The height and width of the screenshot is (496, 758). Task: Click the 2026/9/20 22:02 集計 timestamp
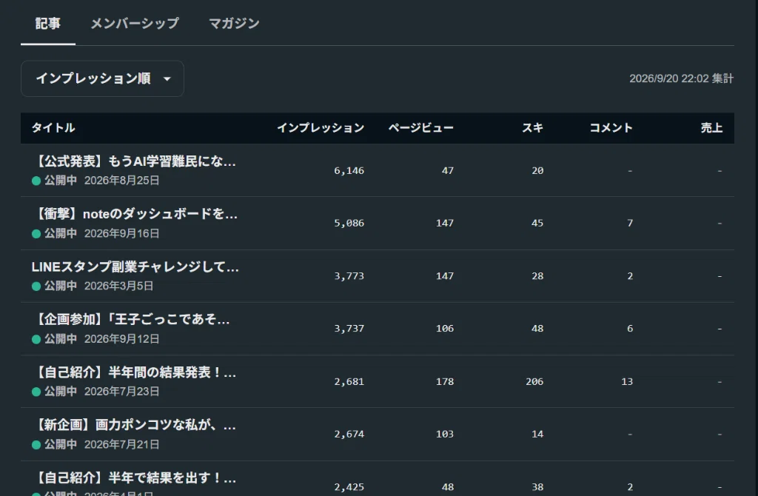pos(681,78)
